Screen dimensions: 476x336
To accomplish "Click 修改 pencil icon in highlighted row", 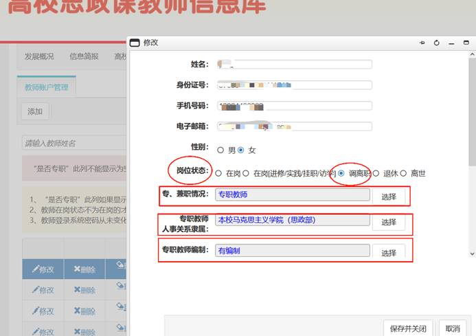I will click(36, 269).
